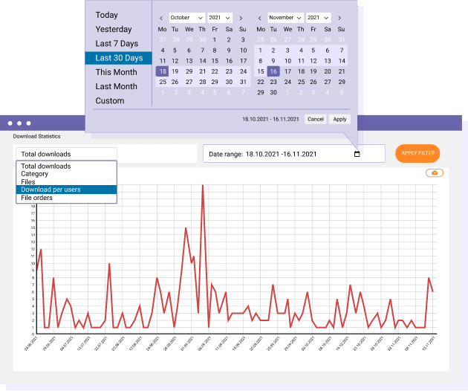Pick November 10 in the calendar
468x391 pixels.
[x=287, y=61]
